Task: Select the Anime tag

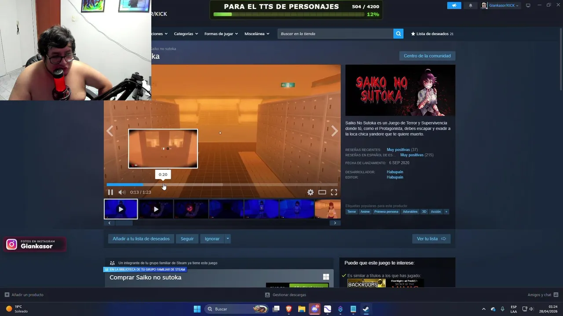Action: pyautogui.click(x=365, y=212)
